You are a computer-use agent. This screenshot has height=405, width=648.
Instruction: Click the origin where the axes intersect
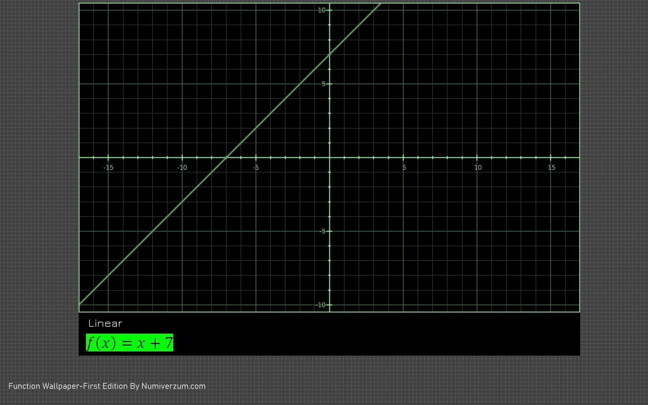pos(330,157)
